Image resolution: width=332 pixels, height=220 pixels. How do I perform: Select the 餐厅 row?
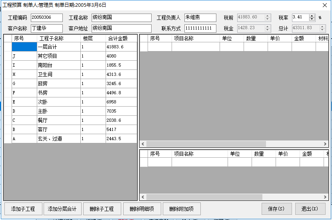coord(70,120)
